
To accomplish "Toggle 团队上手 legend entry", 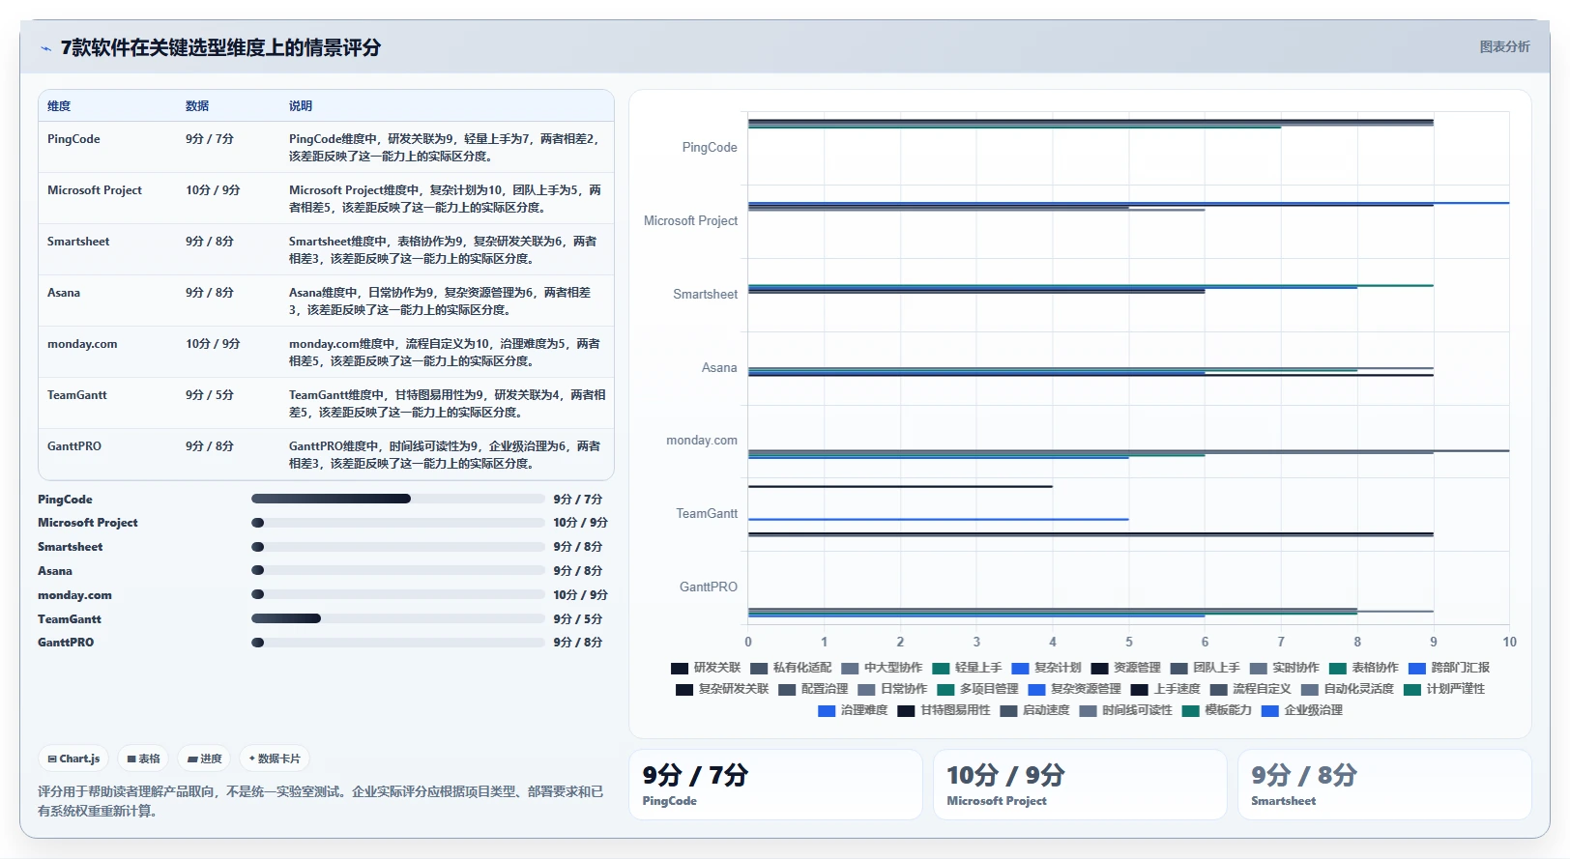I will pyautogui.click(x=1205, y=668).
